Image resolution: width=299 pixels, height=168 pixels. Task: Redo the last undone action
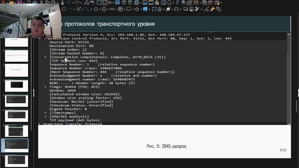point(77,2)
